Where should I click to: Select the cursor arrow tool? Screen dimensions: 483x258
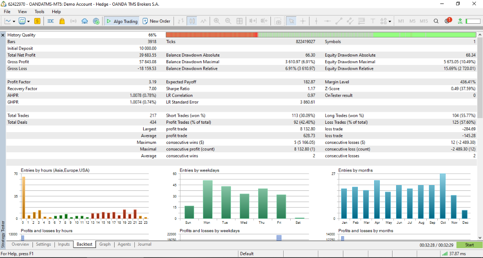click(291, 21)
